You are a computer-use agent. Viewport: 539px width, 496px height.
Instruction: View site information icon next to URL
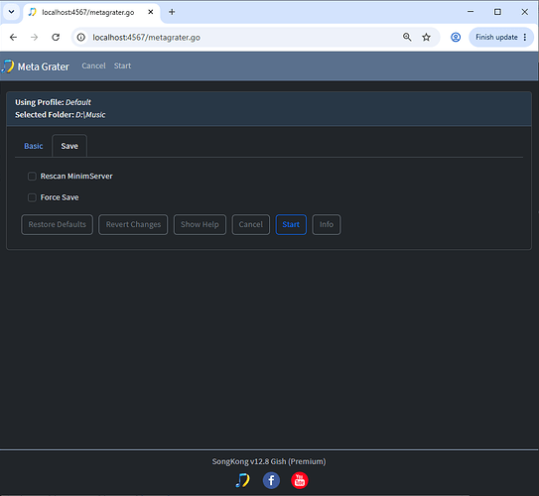tap(81, 37)
